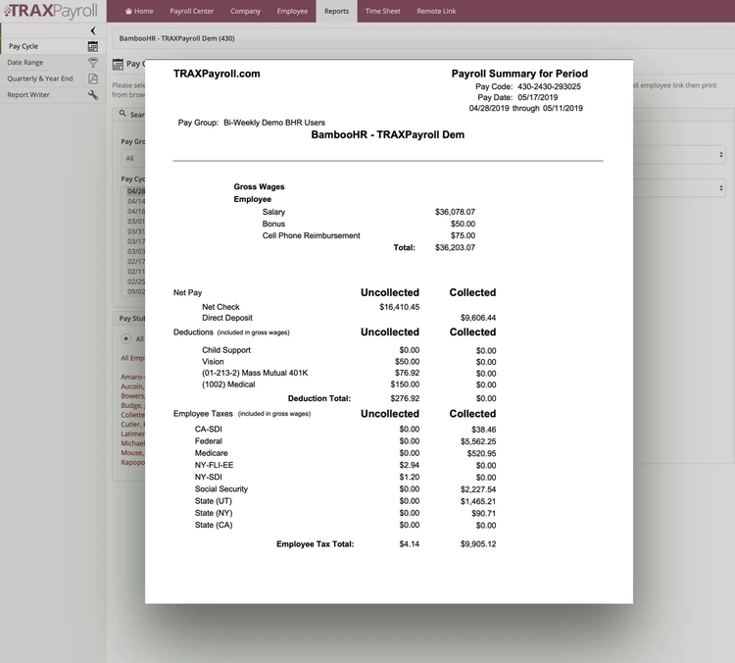This screenshot has height=663, width=735.
Task: Select the 03/31 pay cycle entry
Action: (136, 231)
